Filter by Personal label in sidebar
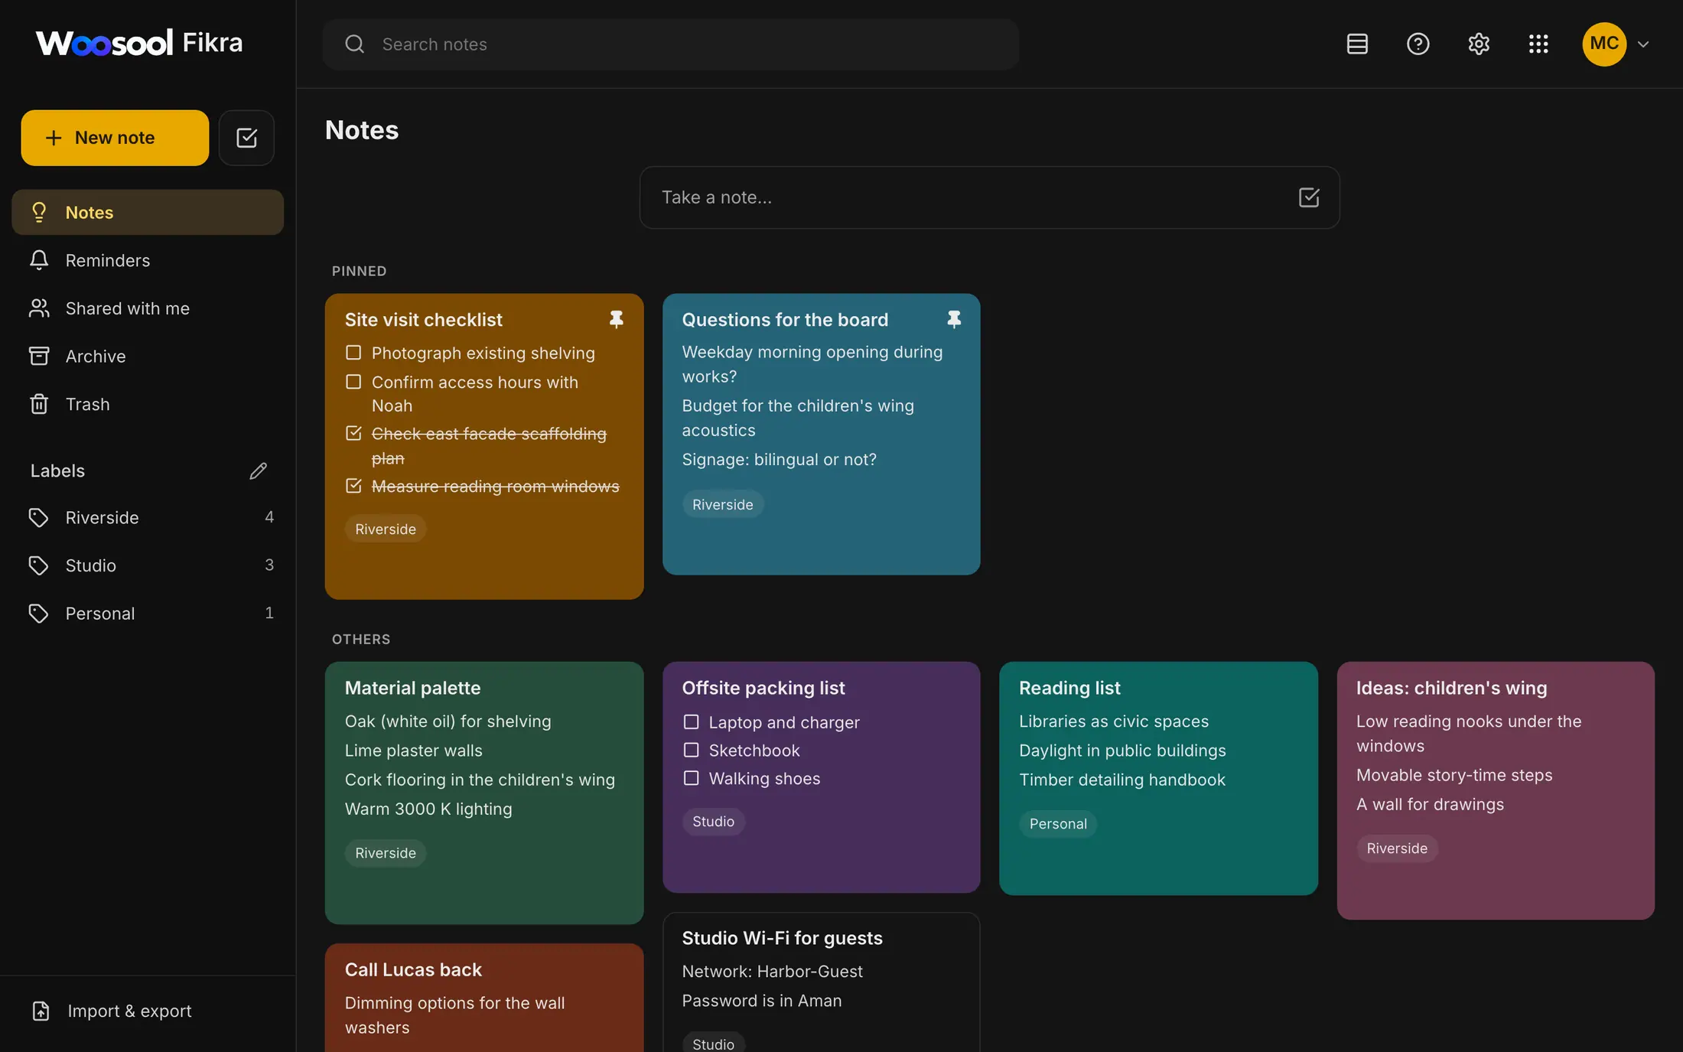The image size is (1683, 1052). click(x=148, y=614)
